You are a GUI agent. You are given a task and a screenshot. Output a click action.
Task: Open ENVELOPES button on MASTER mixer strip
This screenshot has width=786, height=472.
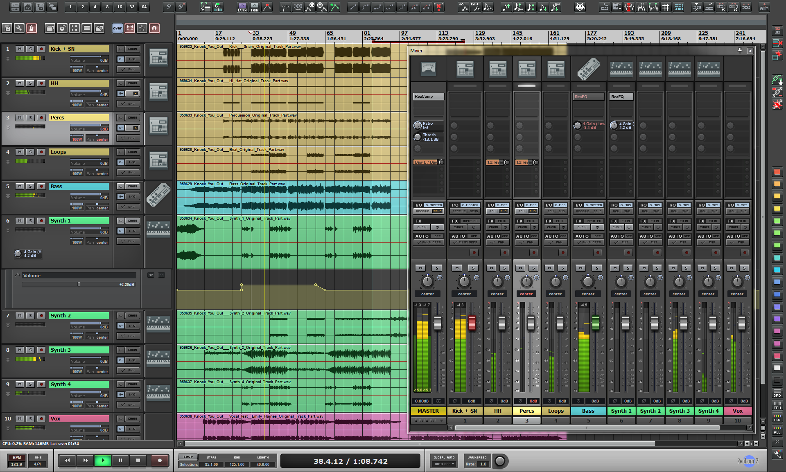[x=428, y=242]
